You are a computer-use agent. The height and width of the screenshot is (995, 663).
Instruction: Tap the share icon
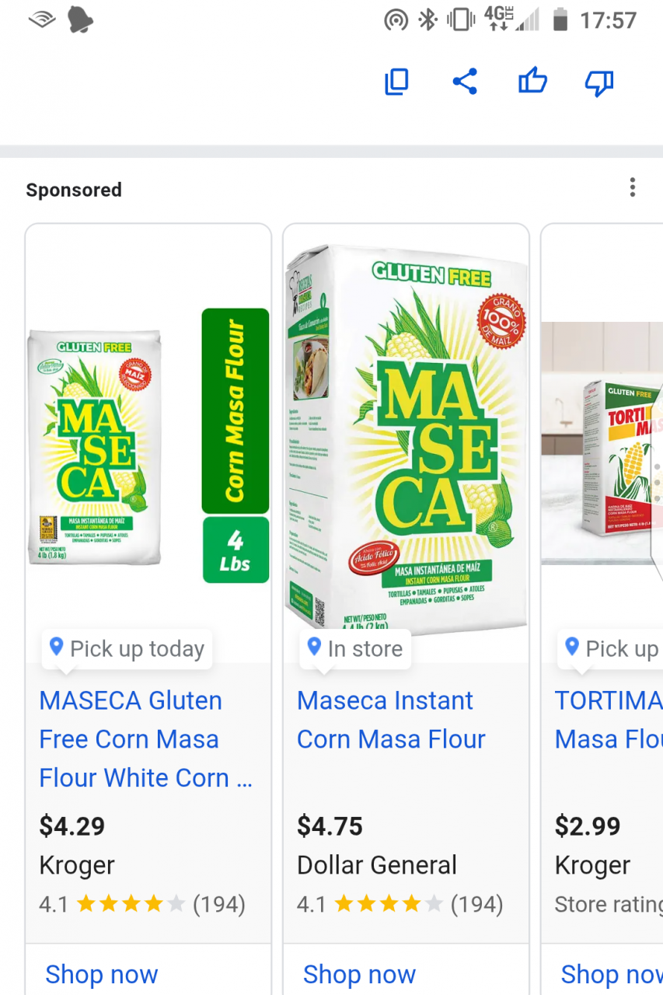pyautogui.click(x=465, y=82)
